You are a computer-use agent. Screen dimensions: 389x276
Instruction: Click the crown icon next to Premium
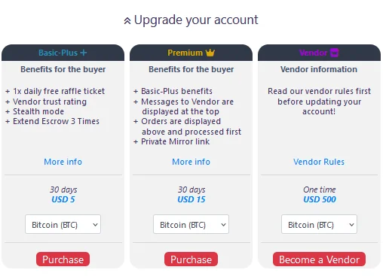(x=210, y=53)
